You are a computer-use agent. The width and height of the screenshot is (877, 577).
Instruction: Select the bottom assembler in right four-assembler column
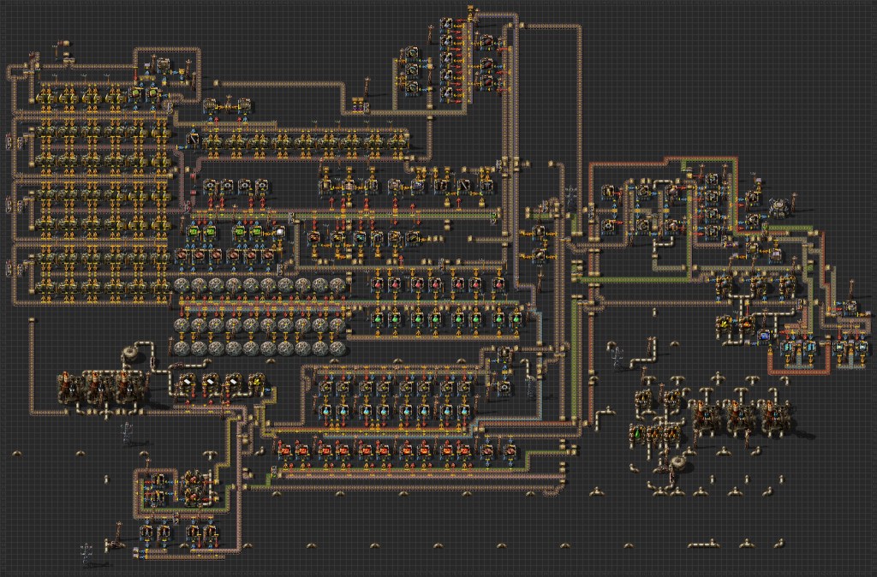pyautogui.click(x=712, y=231)
